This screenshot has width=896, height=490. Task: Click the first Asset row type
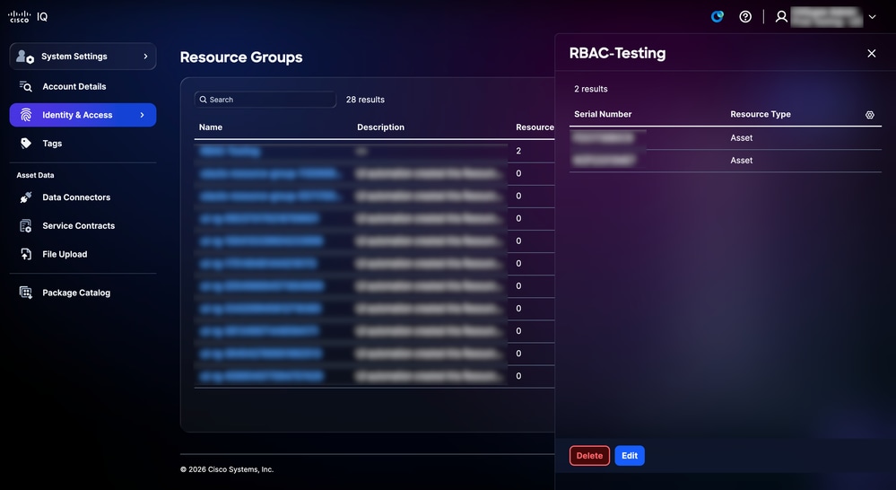point(741,138)
